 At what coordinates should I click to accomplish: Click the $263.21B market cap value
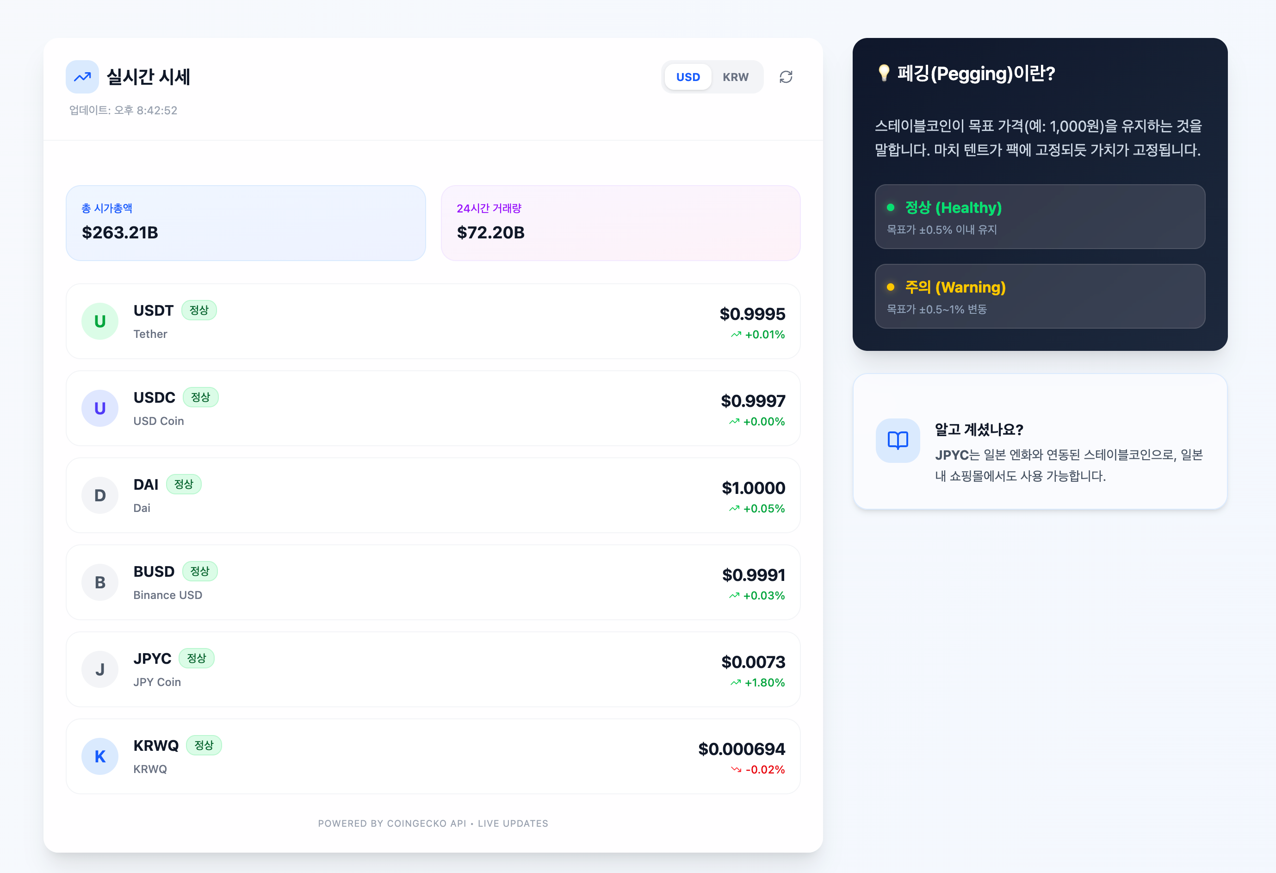coord(120,232)
